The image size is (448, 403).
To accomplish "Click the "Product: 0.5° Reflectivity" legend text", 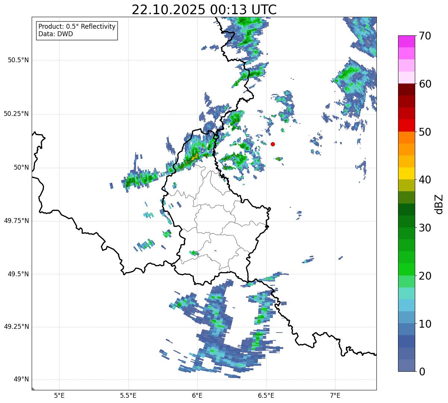I will click(77, 27).
